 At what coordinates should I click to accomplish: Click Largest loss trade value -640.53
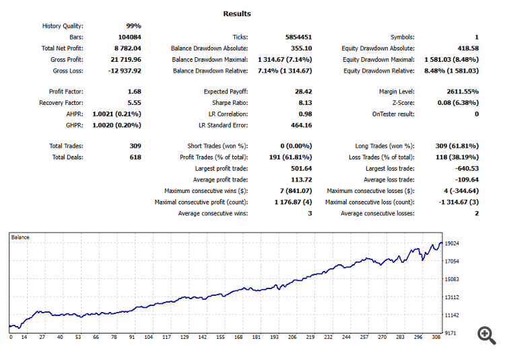[467, 169]
